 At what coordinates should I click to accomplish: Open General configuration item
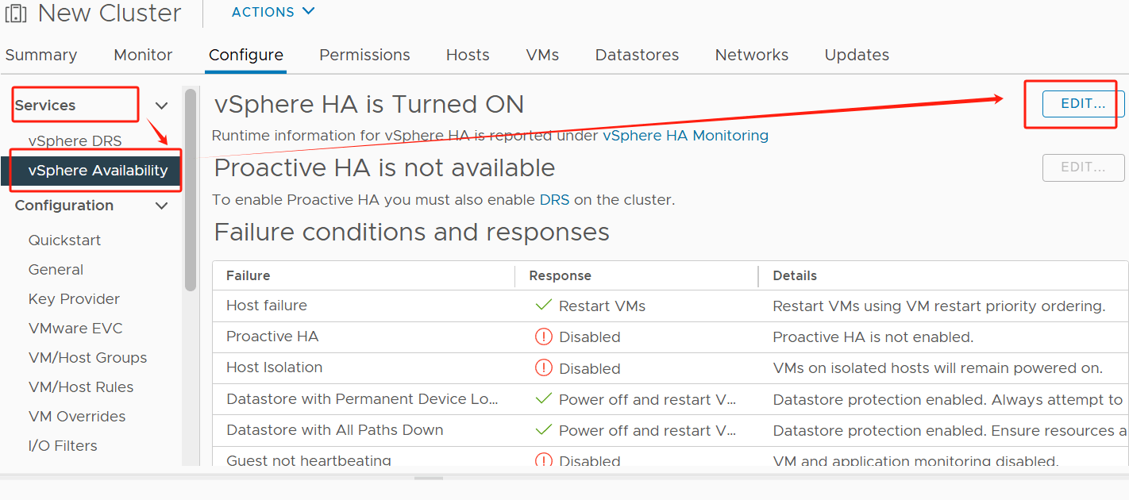(x=56, y=270)
